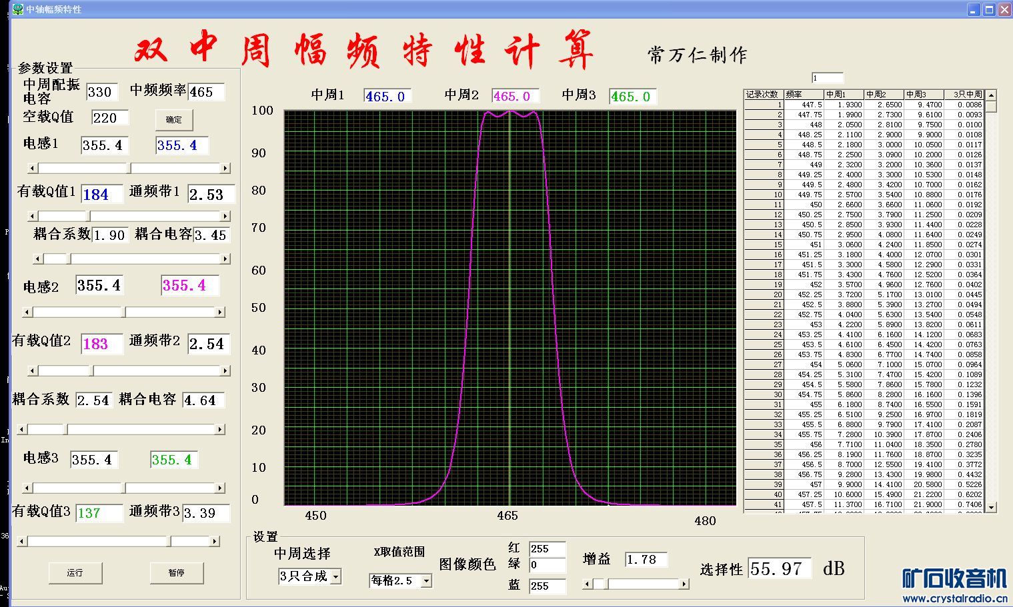This screenshot has height=607, width=1013.
Task: Select the 空载Q值 field showing 220
Action: (109, 118)
